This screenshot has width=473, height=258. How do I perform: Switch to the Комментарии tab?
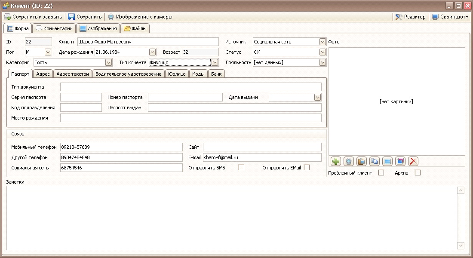54,28
